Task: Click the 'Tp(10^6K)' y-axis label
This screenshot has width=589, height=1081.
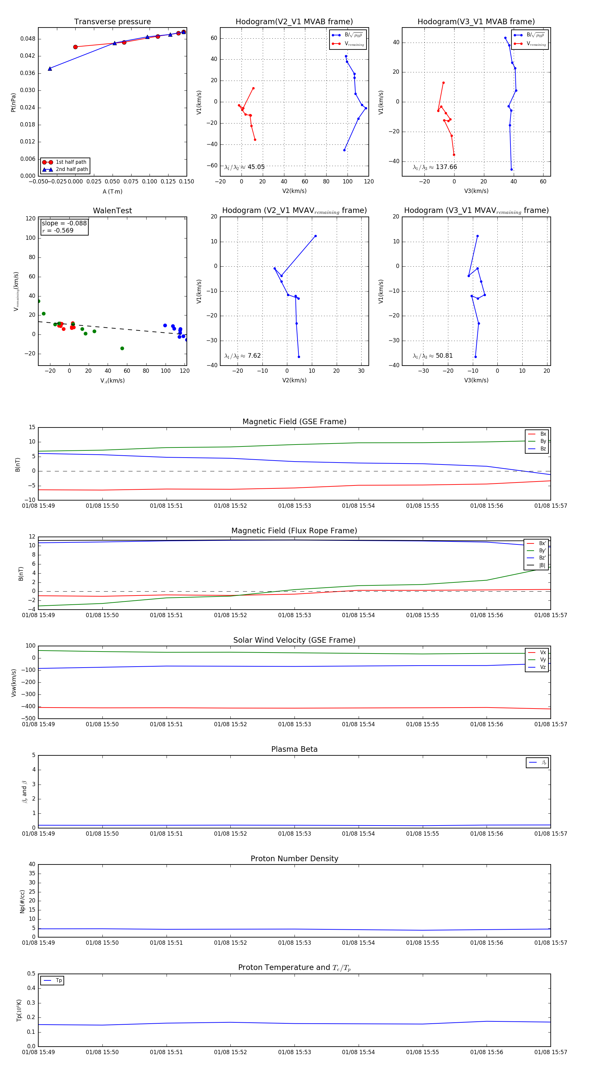Action: pos(19,1010)
